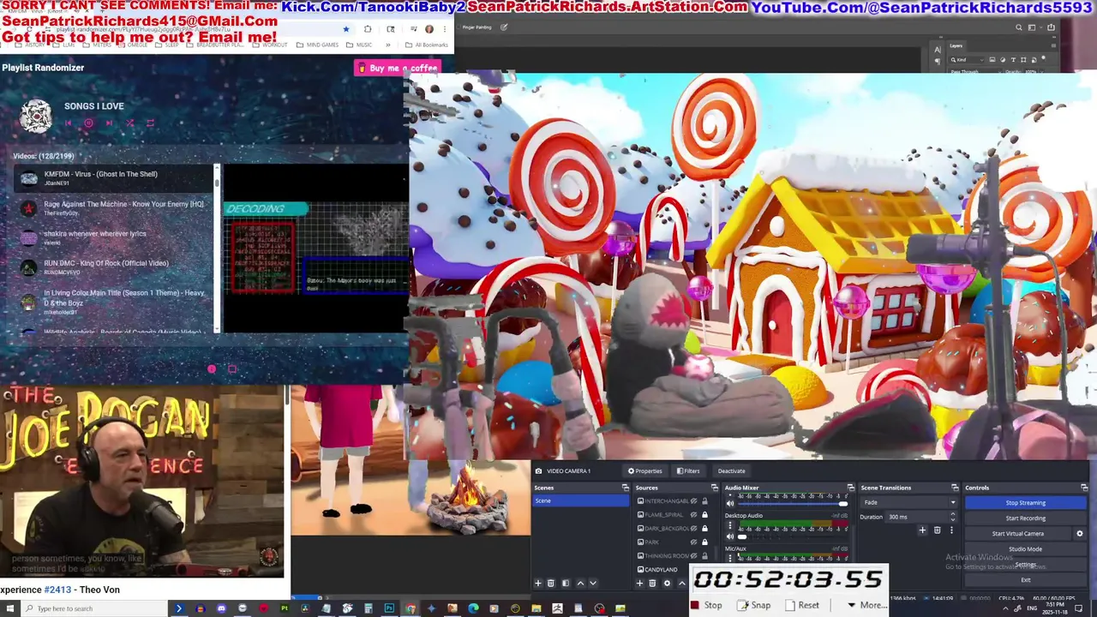1097x617 pixels.
Task: Open virtual camera settings gear
Action: [x=1079, y=534]
